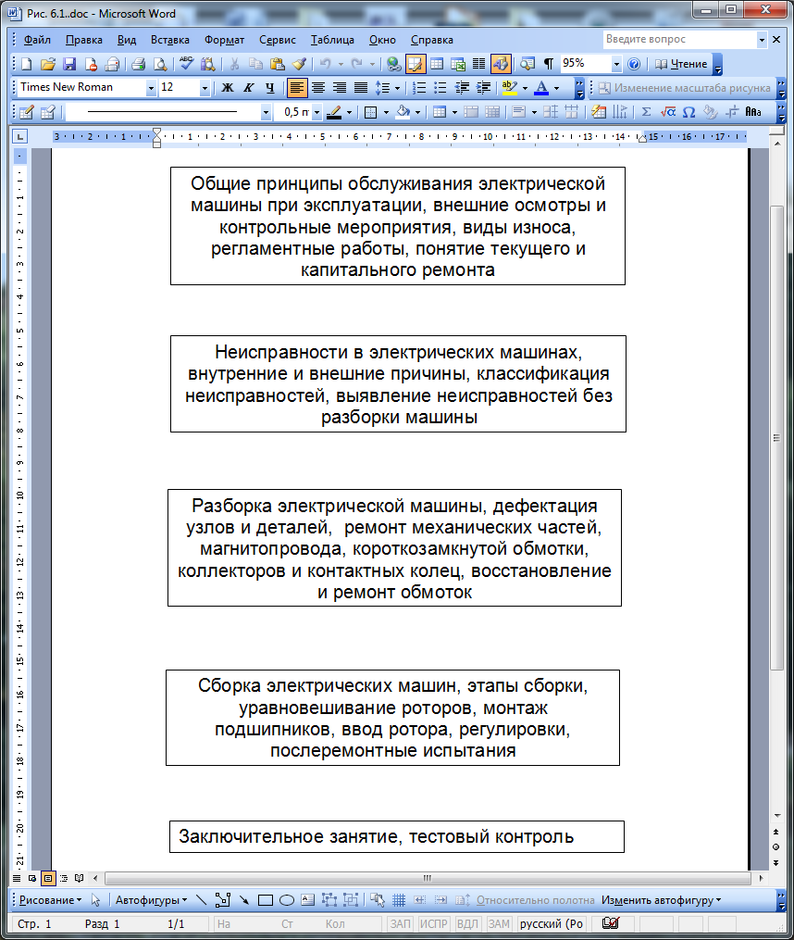Click the Open file folder icon
Screen dimensions: 794x940
pos(48,64)
